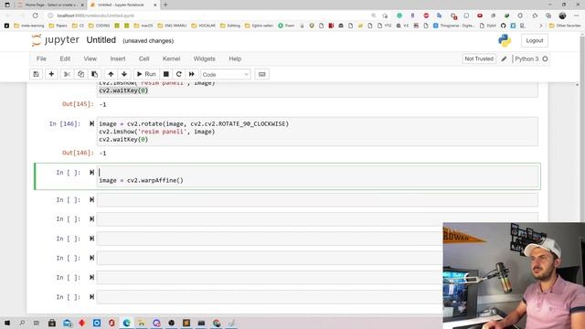Open Windows search from the taskbar

pyautogui.click(x=22, y=323)
